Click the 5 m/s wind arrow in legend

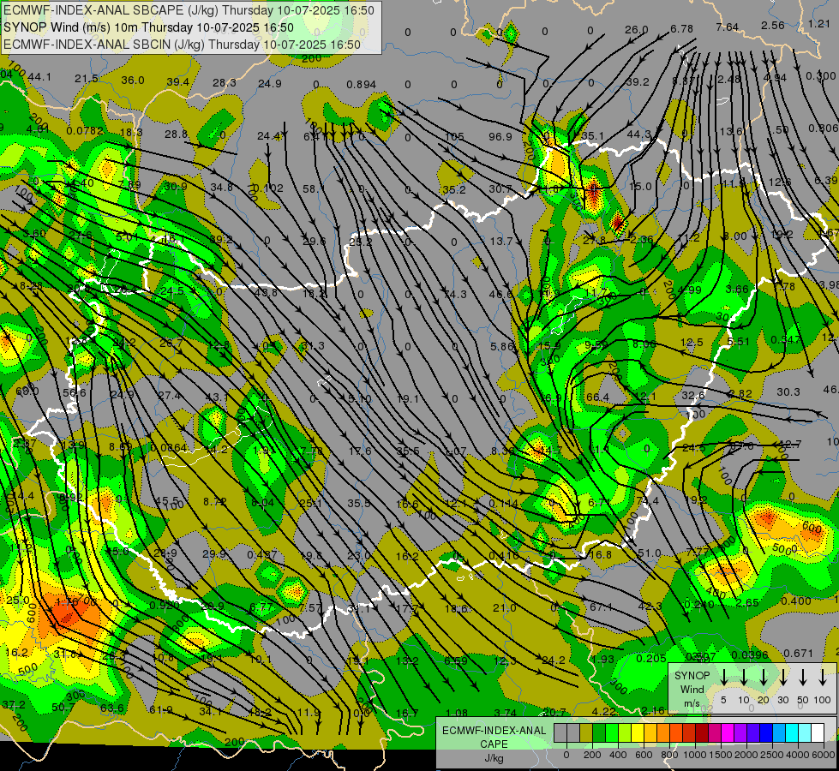coord(723,677)
